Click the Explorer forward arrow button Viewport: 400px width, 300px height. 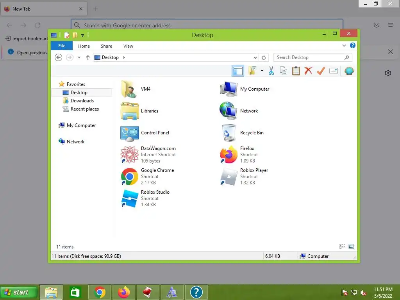click(x=70, y=57)
